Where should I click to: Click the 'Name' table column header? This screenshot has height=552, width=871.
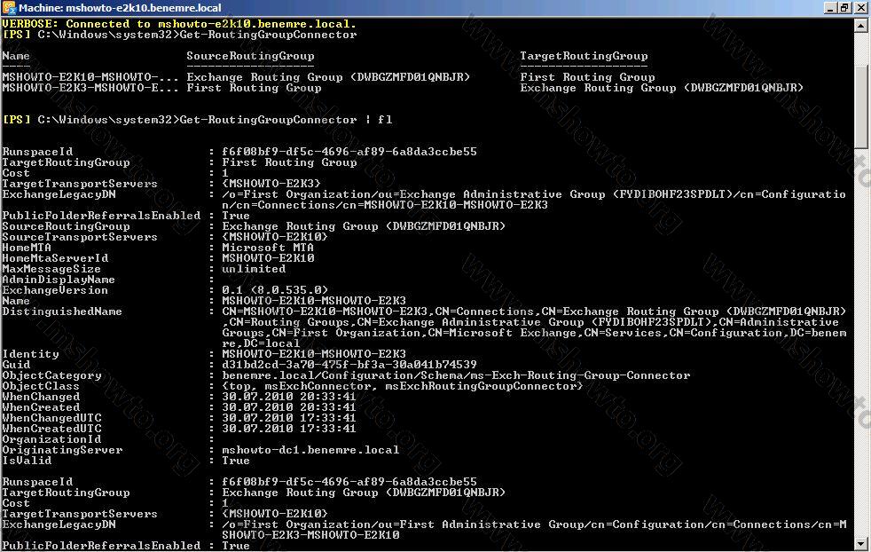[16, 56]
